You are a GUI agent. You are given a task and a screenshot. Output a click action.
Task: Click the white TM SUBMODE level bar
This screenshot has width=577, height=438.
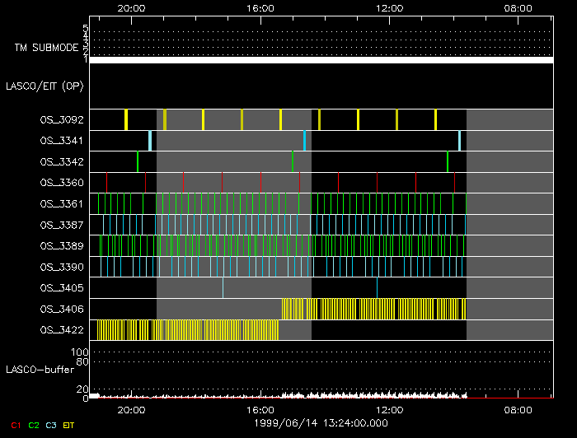tap(321, 60)
